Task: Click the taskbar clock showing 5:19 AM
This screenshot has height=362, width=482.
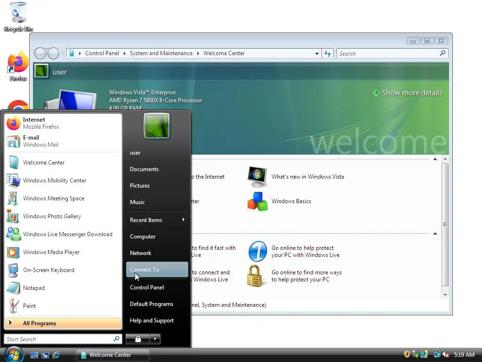Action: tap(464, 354)
